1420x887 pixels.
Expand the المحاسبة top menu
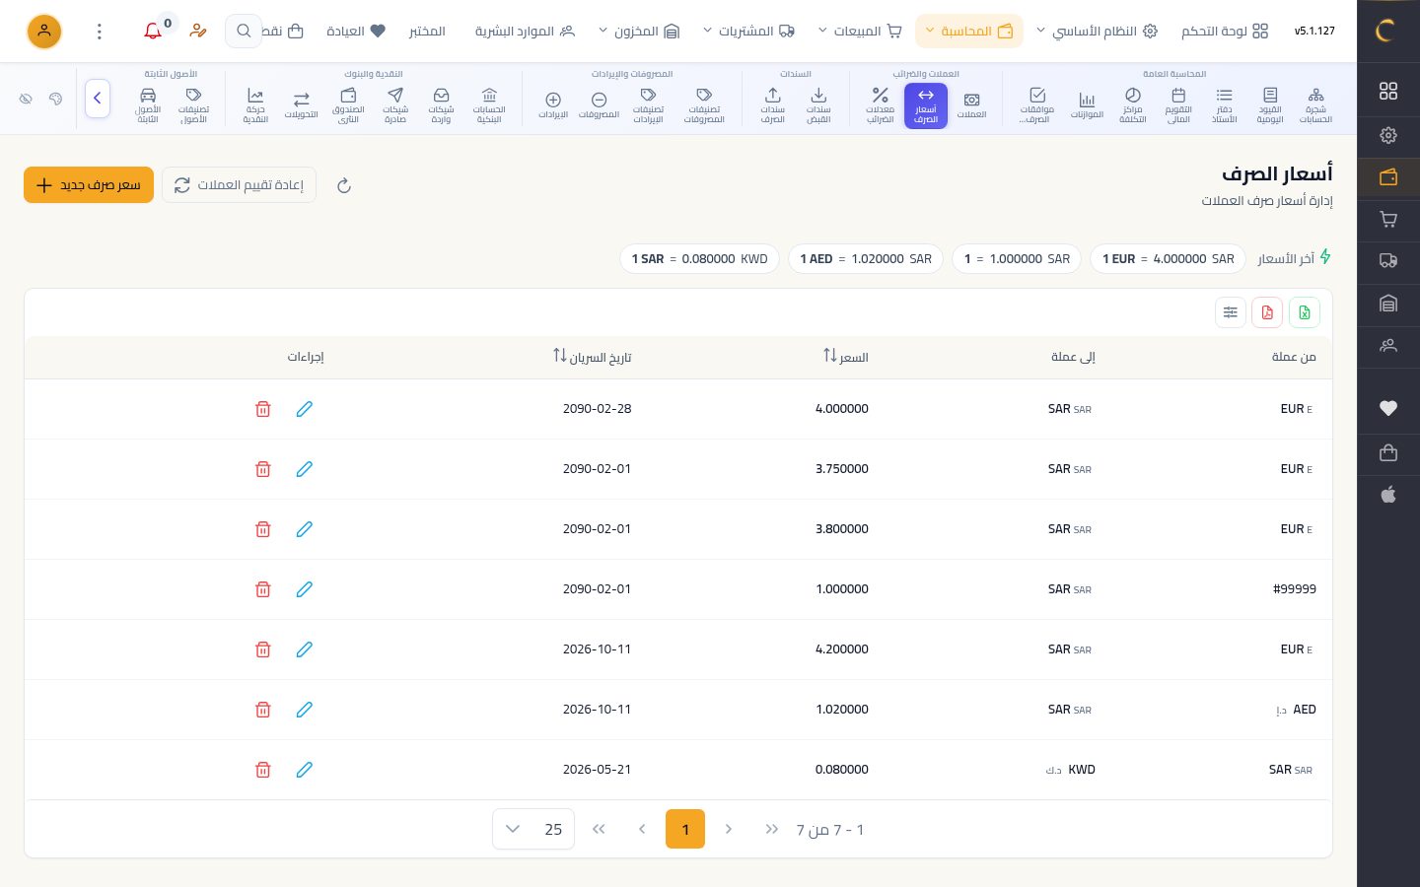[x=969, y=32]
